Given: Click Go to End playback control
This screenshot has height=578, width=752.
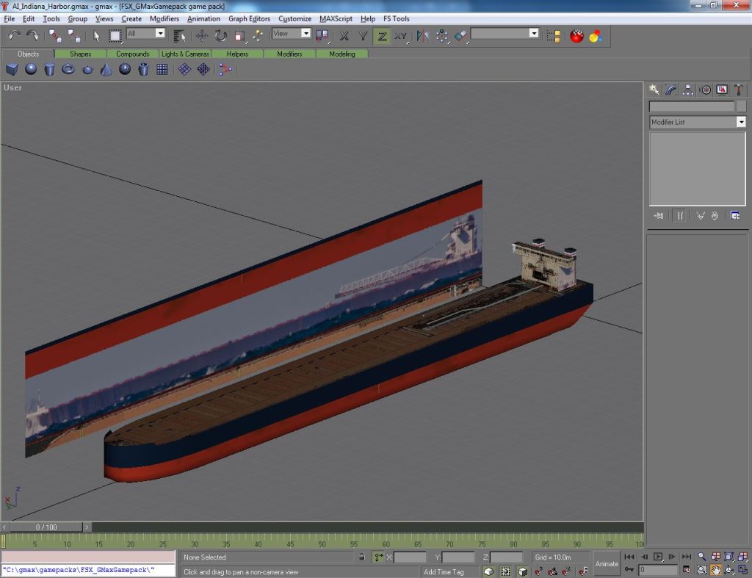Looking at the screenshot, I should [x=687, y=557].
